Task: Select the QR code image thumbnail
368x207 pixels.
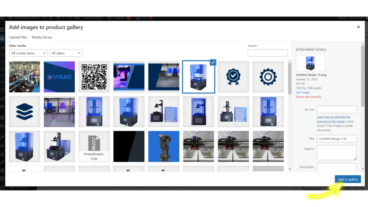Action: (x=94, y=77)
